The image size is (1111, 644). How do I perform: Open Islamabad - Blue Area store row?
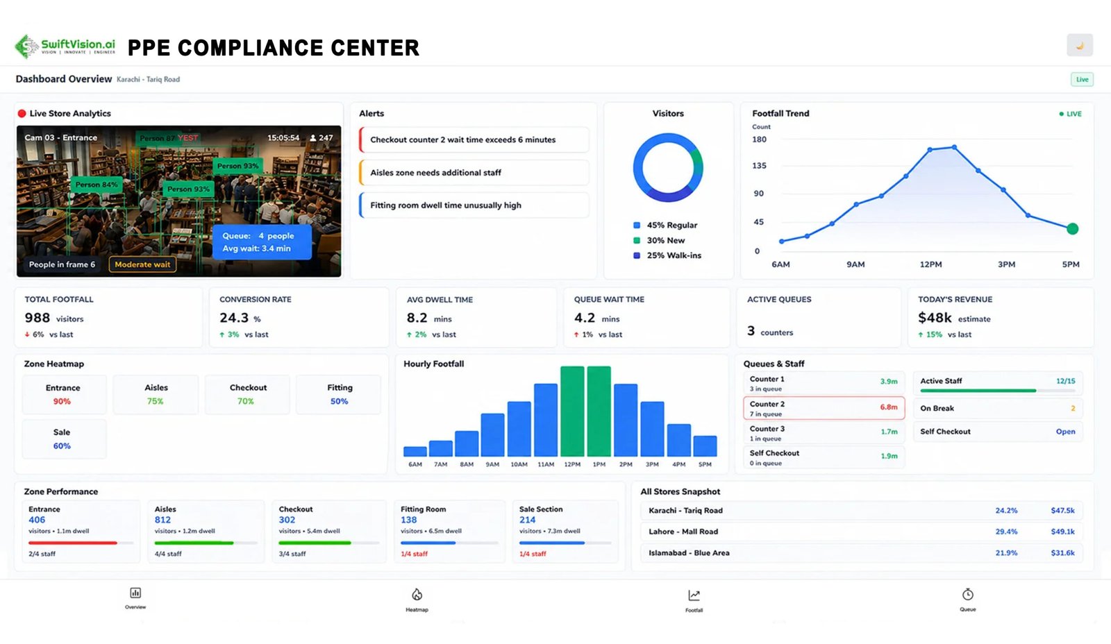[861, 553]
